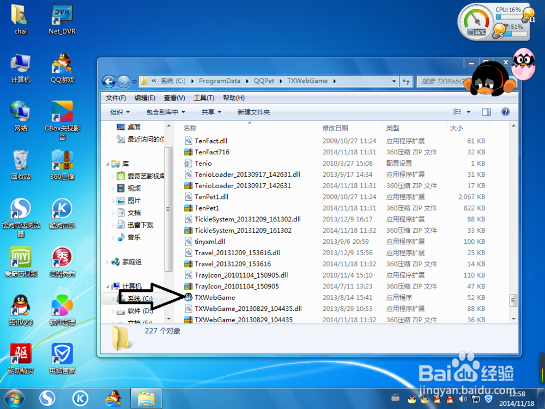
Task: Open 包含到库中 dropdown
Action: click(166, 112)
